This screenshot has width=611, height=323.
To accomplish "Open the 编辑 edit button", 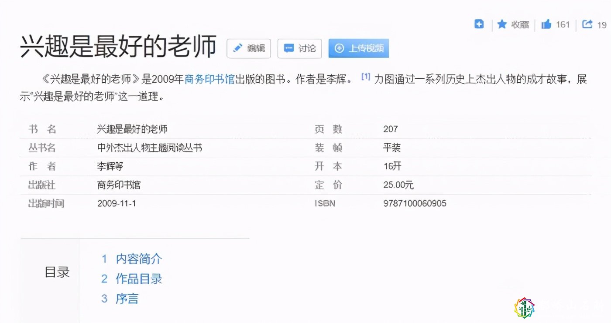I will click(x=249, y=48).
